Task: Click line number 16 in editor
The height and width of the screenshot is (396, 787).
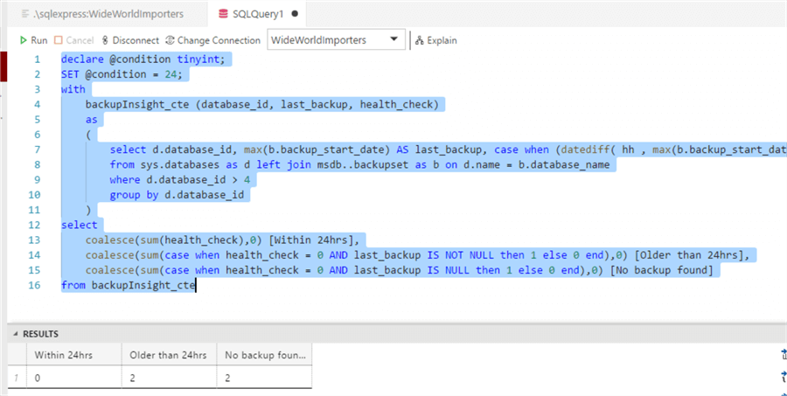Action: tap(36, 285)
